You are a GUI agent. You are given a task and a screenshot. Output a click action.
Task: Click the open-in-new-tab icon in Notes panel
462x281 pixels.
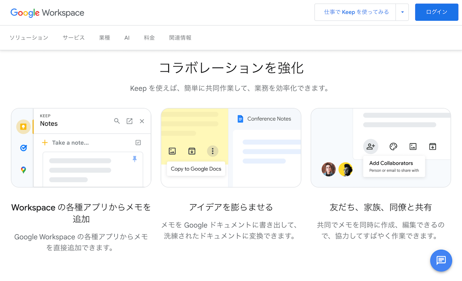129,121
